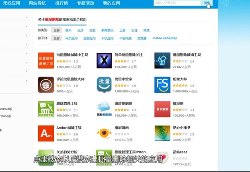Open the 删除管理工具iPhon... green icon

pyautogui.click(x=104, y=158)
